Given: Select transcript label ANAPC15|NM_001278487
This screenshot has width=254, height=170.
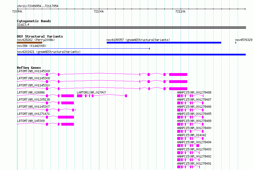Looking at the screenshot, I should click(194, 99).
